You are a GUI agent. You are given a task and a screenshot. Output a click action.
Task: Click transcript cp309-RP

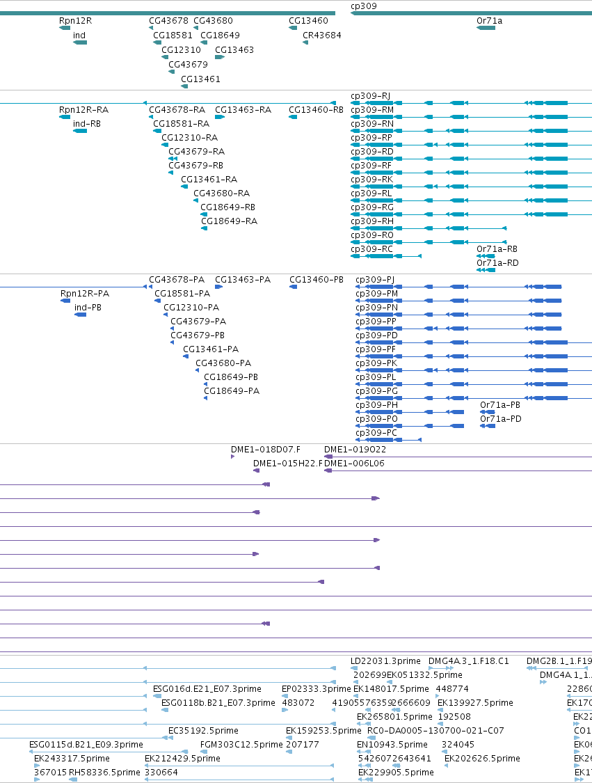pos(371,138)
